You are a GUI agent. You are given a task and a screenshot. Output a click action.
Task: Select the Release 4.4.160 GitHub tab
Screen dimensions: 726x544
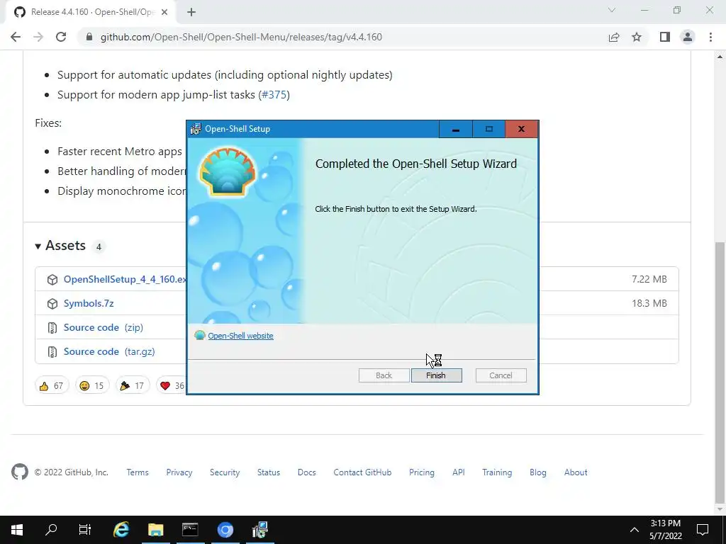[x=90, y=12]
